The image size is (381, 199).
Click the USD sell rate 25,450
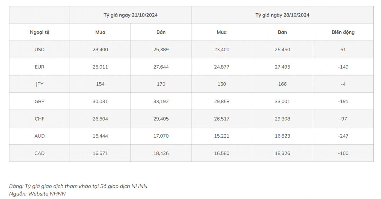(x=282, y=50)
